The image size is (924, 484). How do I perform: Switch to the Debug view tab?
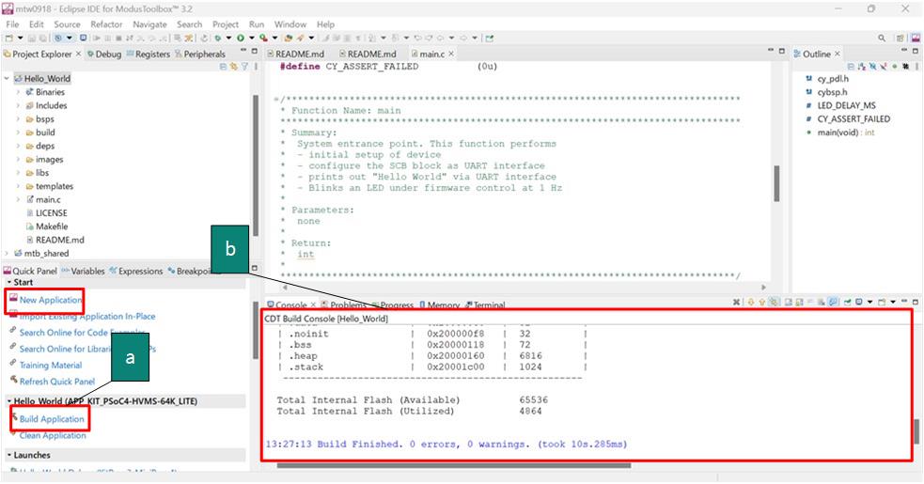[x=104, y=54]
